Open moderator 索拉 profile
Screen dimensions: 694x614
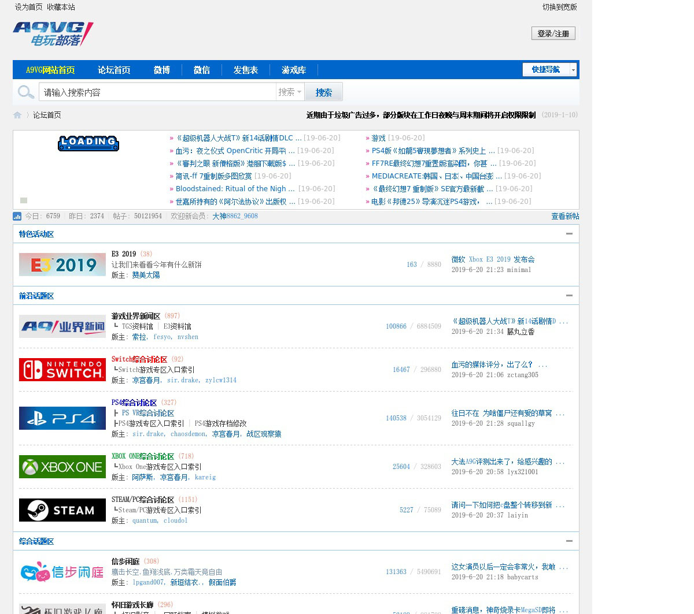139,337
